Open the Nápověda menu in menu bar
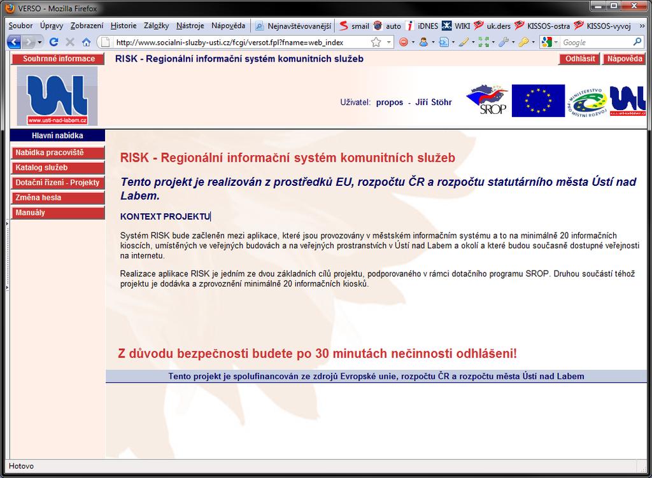This screenshot has height=478, width=652. [229, 25]
